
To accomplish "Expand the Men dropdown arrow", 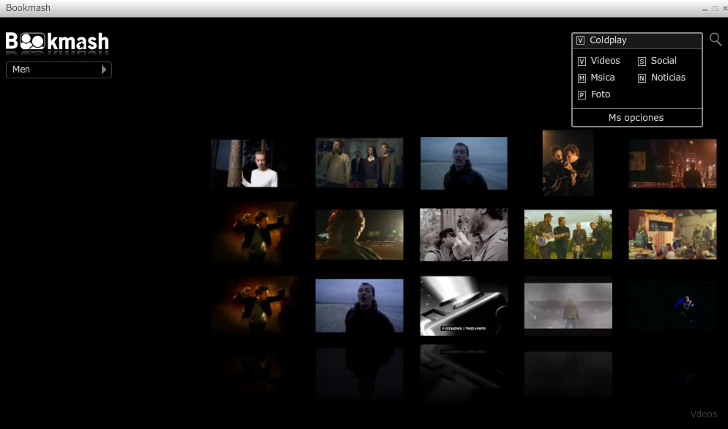I will [104, 70].
